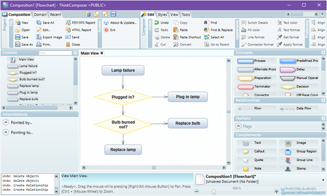Click the Select All button
Image resolution: width=327 pixels, height=196 pixels.
click(214, 37)
